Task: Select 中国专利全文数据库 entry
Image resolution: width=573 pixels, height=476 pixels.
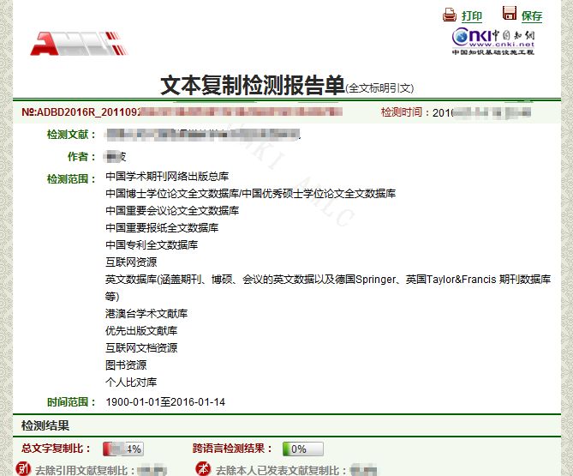Action: coord(152,245)
